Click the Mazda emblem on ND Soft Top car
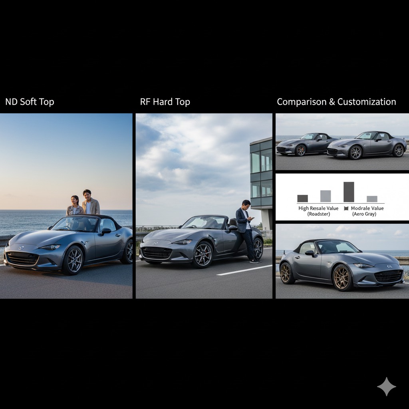The width and height of the screenshot is (409, 409). click(x=21, y=248)
